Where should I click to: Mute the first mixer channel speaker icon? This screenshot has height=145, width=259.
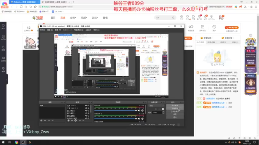click(139, 111)
